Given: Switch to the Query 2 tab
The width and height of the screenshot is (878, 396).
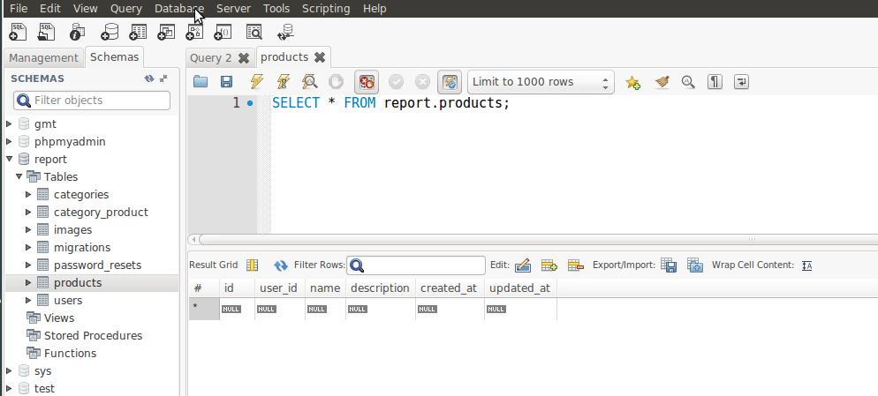Looking at the screenshot, I should [210, 57].
